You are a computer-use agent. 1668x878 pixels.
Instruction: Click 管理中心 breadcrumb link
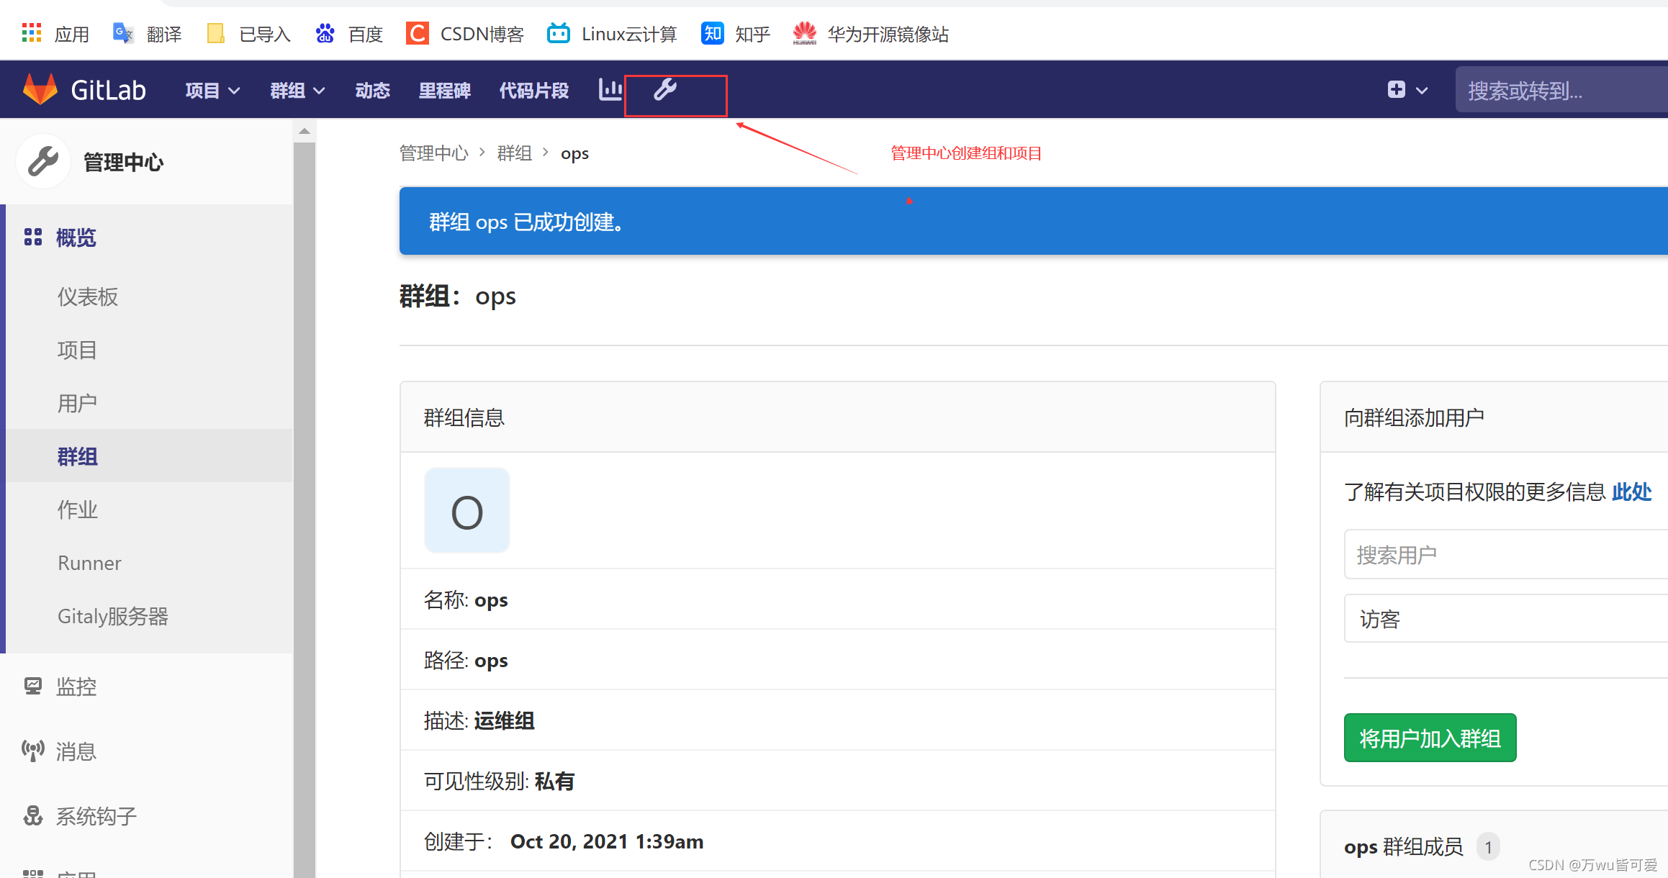(x=433, y=153)
